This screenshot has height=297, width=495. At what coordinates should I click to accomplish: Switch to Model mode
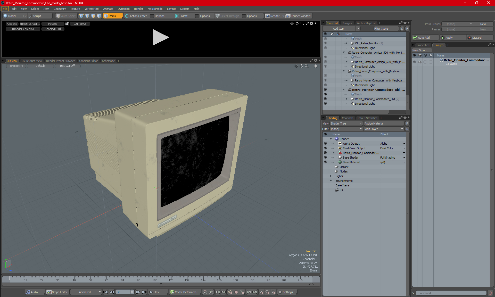point(14,16)
